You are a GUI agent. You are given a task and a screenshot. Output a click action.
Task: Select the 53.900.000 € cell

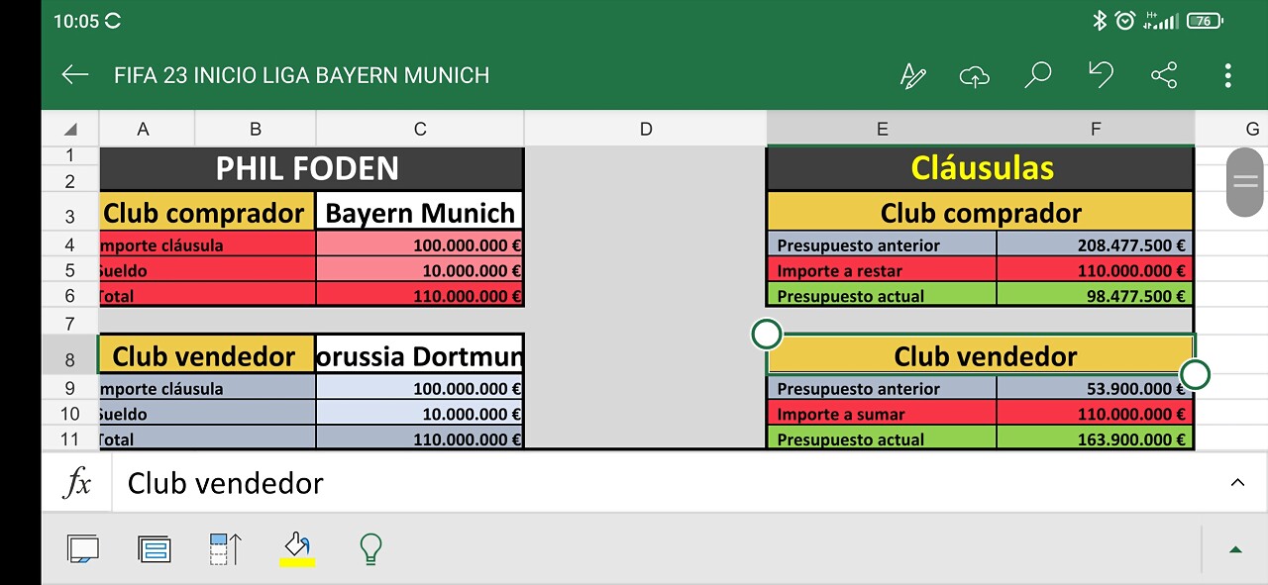[1096, 389]
